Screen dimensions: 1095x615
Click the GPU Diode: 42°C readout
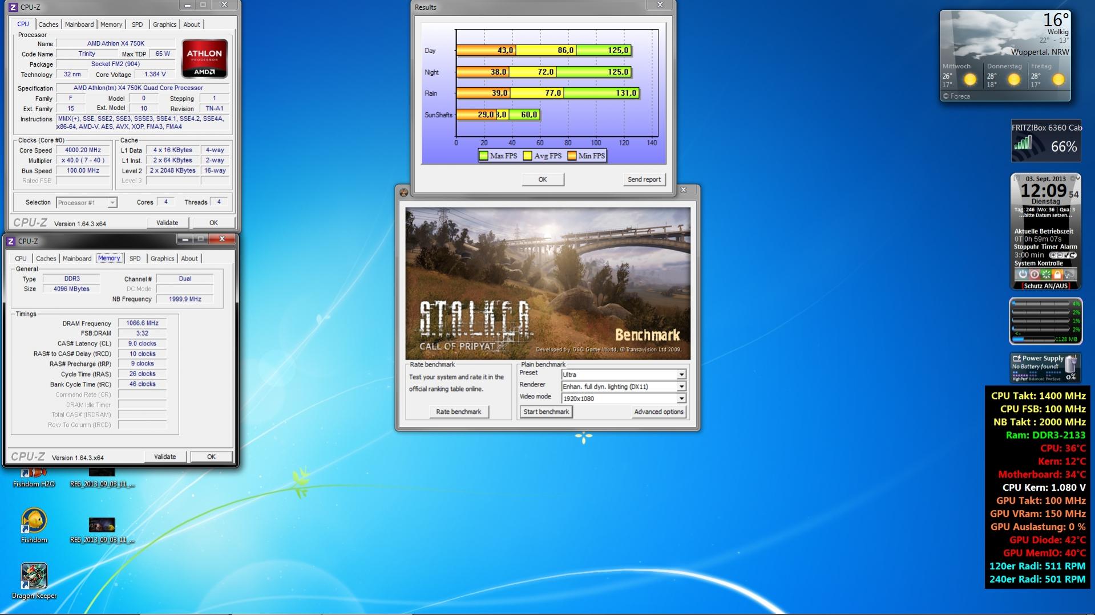pyautogui.click(x=1048, y=540)
